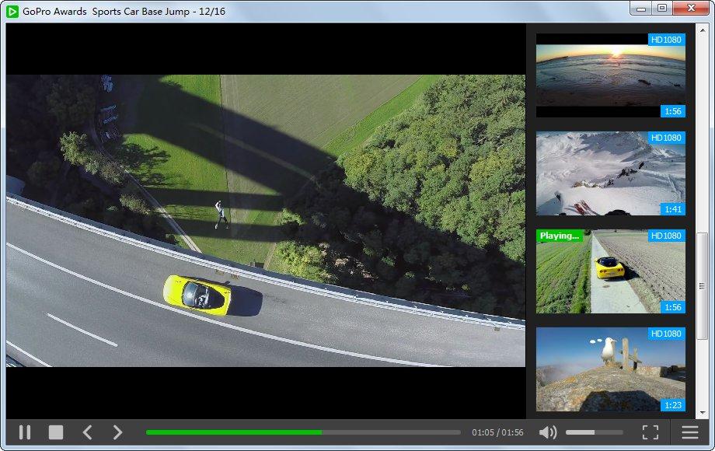Image resolution: width=715 pixels, height=451 pixels.
Task: Click HD1080 badge on sunset thumbnail
Action: tap(666, 40)
